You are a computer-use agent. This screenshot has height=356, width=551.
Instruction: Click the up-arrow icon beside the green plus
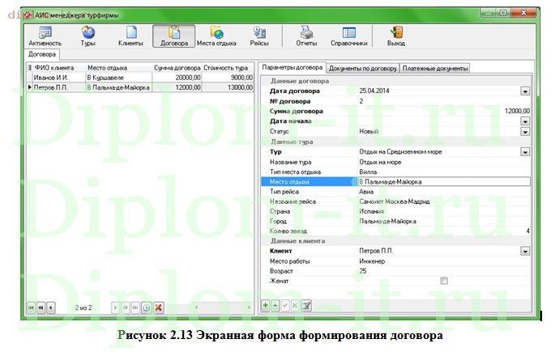coord(275,306)
